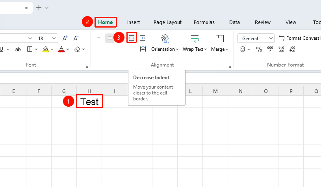Select column O header

coord(266,91)
